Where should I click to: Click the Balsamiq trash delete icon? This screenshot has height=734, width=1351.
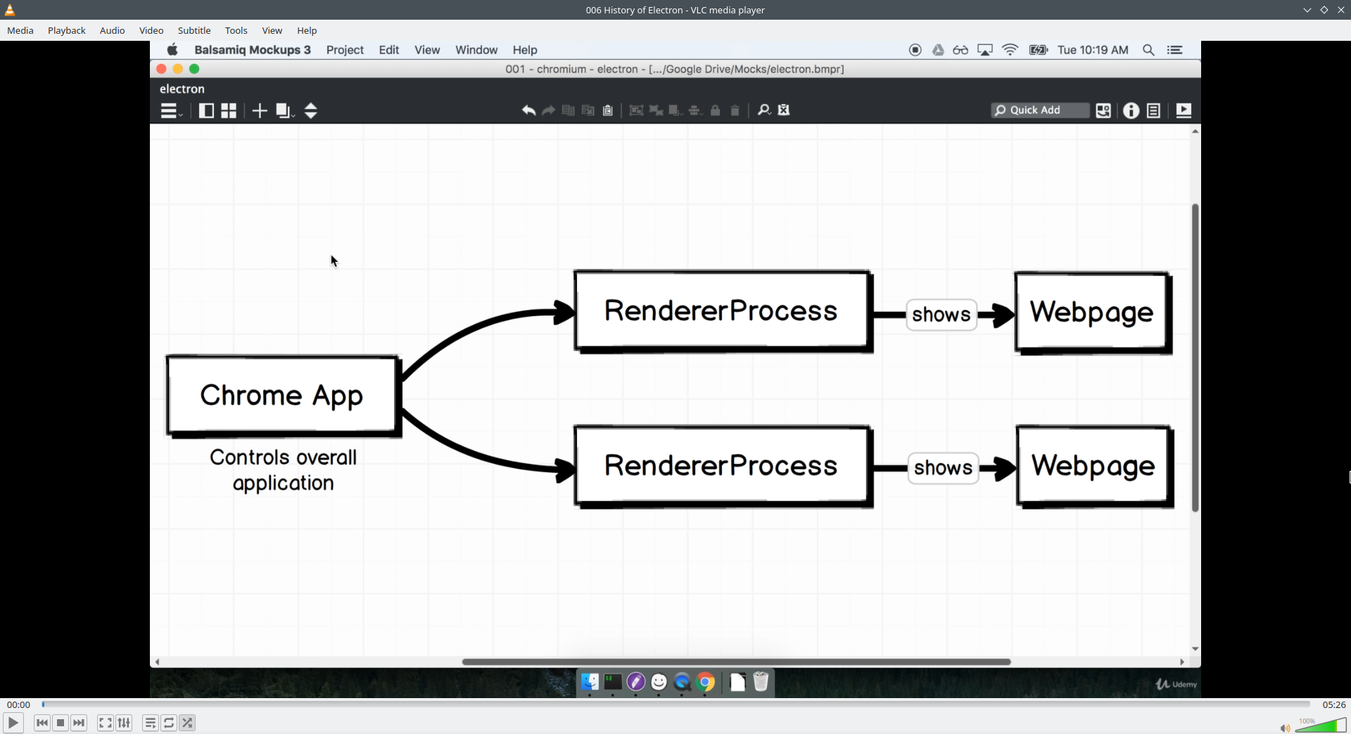(x=735, y=110)
